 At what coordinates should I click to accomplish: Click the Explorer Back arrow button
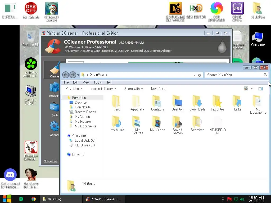coord(66,75)
